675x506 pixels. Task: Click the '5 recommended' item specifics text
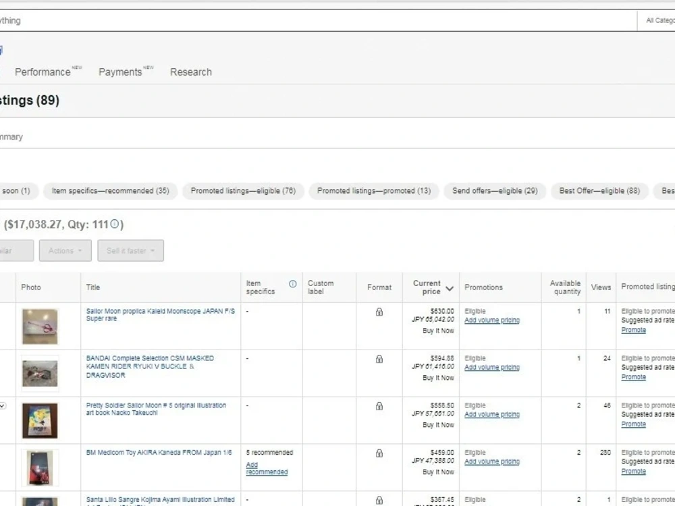[269, 452]
